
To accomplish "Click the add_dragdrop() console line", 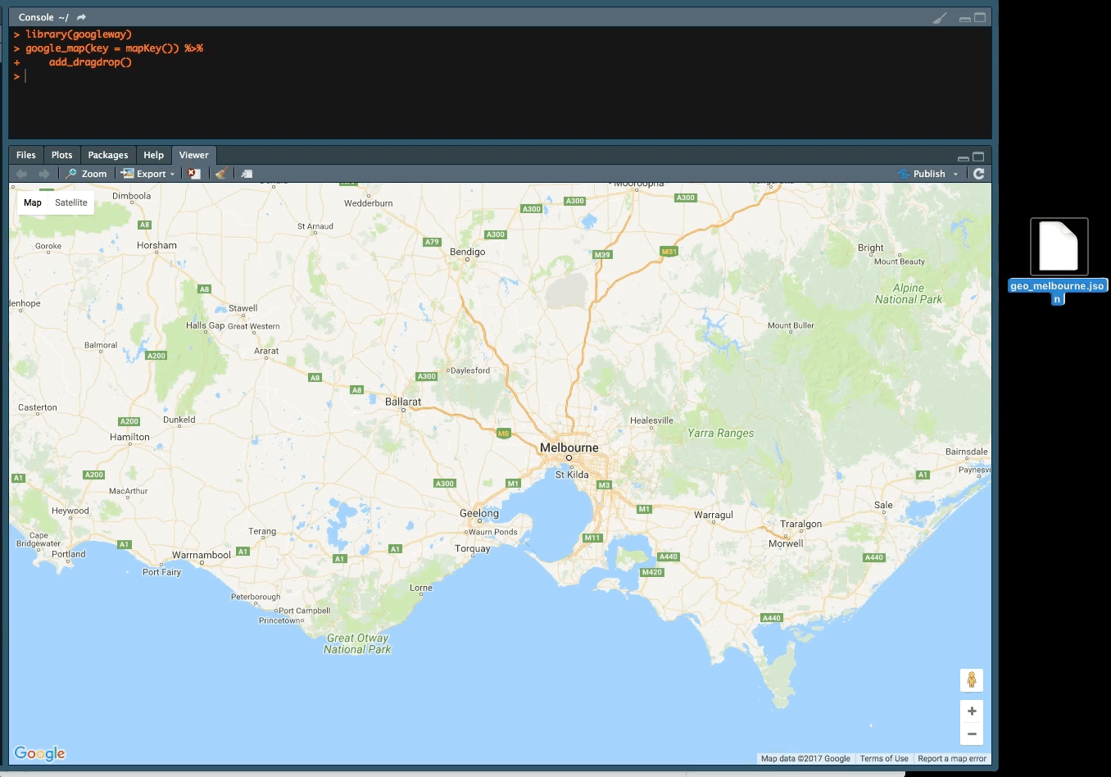I will 90,62.
